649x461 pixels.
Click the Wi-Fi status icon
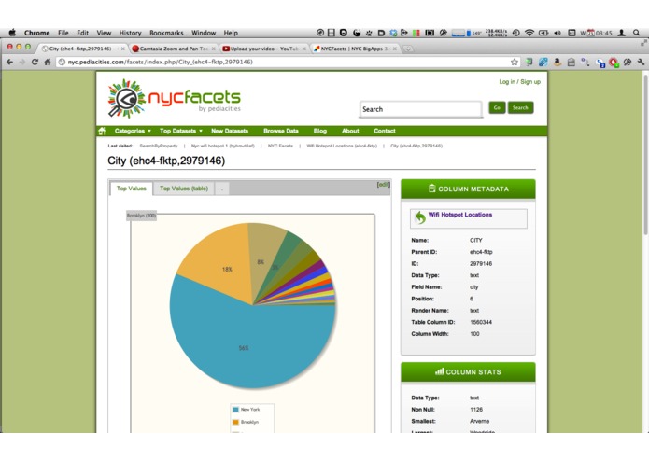529,33
